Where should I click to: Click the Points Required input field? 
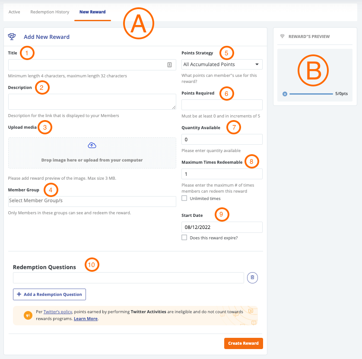[x=222, y=105]
